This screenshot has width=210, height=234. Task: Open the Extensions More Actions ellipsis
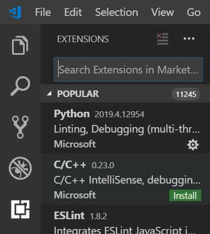pyautogui.click(x=189, y=38)
